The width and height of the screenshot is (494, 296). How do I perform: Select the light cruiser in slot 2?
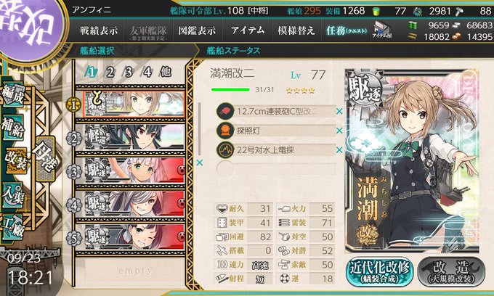tap(134, 138)
